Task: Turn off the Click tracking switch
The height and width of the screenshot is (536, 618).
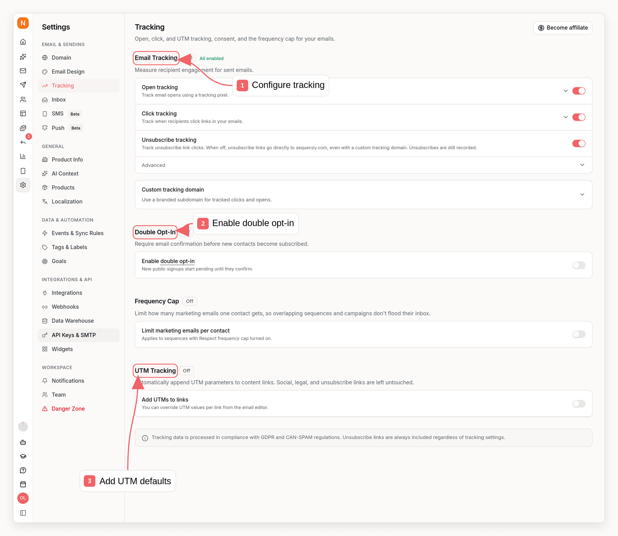Action: pyautogui.click(x=579, y=117)
